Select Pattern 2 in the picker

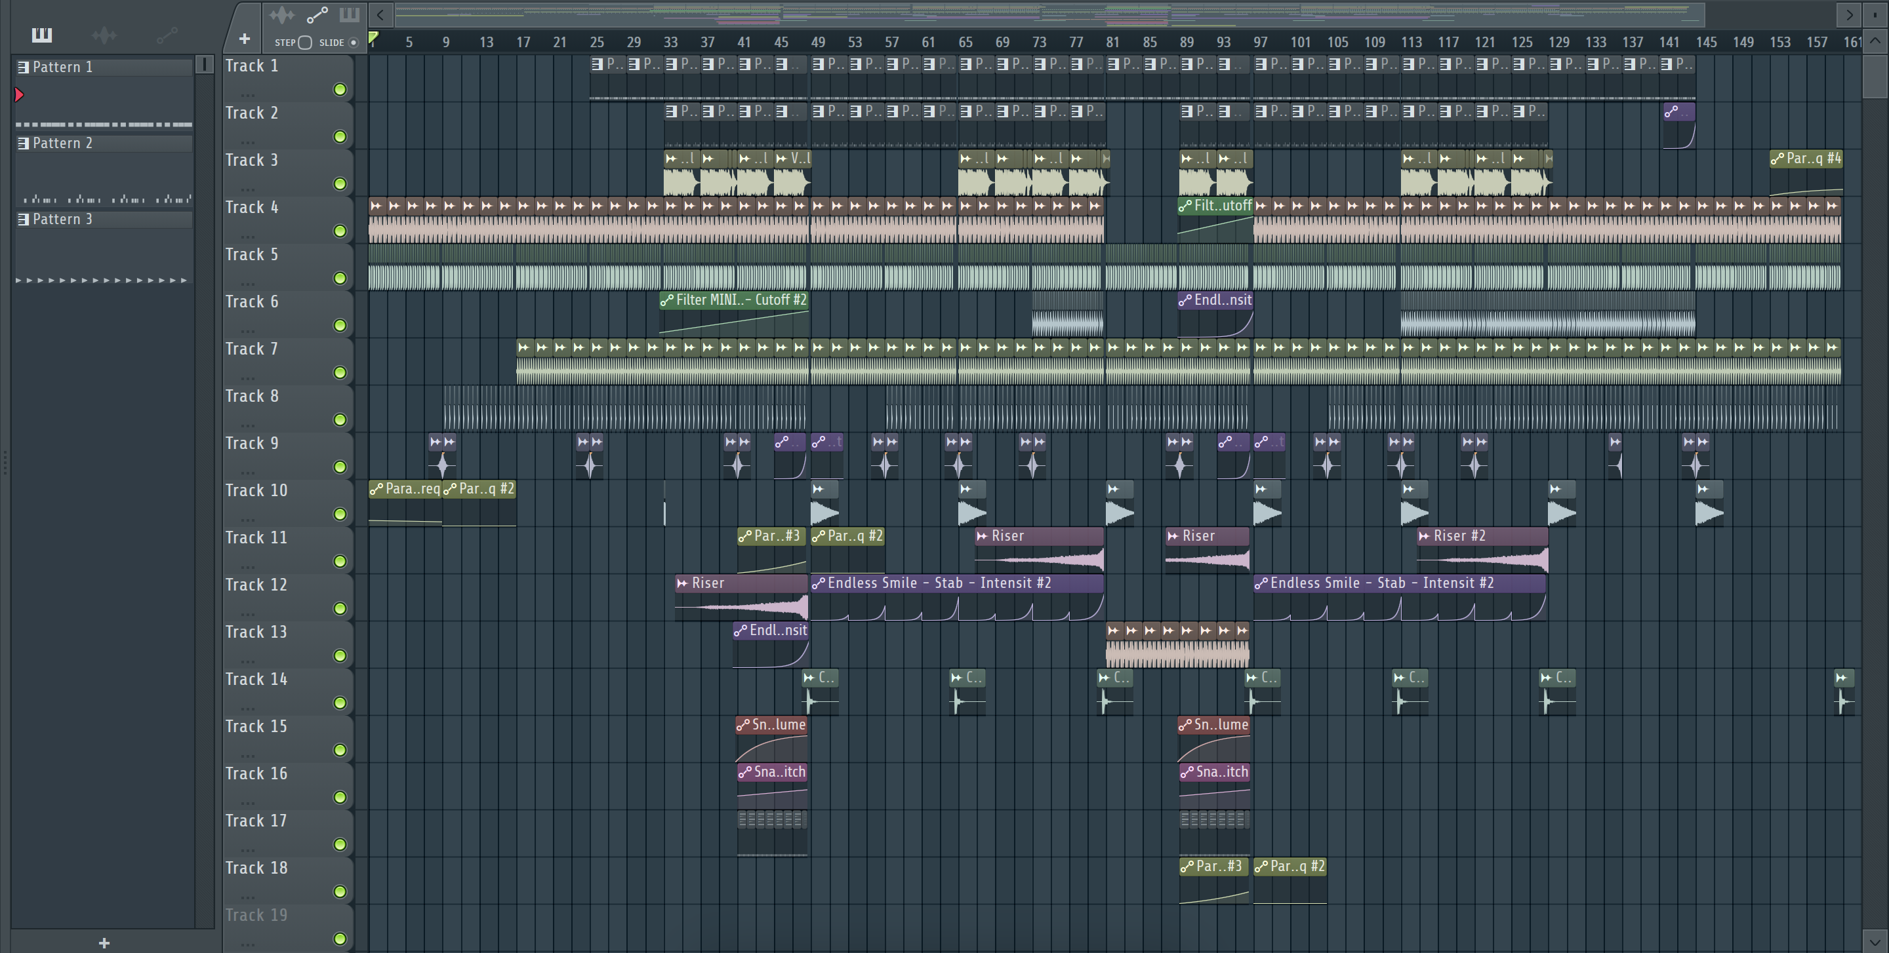pos(104,143)
